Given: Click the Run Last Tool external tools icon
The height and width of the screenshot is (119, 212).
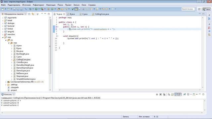Looking at the screenshot, I should [42, 9].
